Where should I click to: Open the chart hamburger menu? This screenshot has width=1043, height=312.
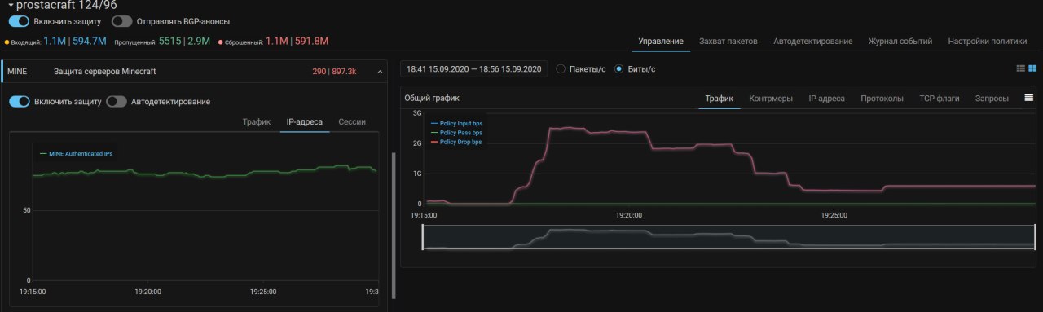pyautogui.click(x=1029, y=99)
